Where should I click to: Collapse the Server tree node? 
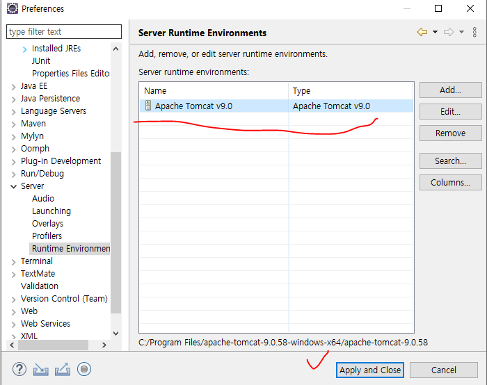click(x=13, y=186)
